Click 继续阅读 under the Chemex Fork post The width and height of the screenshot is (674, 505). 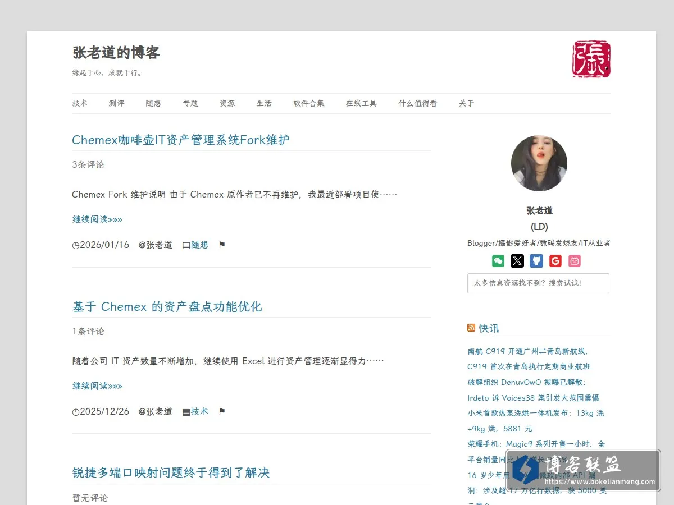tap(97, 219)
